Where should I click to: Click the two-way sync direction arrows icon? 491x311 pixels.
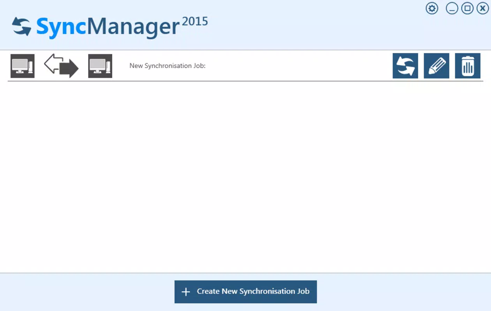pos(61,66)
